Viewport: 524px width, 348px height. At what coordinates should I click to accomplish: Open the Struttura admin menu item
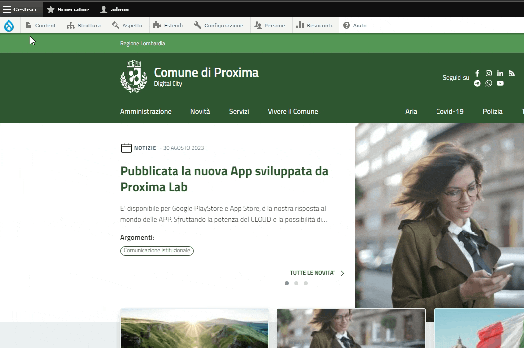pos(84,26)
